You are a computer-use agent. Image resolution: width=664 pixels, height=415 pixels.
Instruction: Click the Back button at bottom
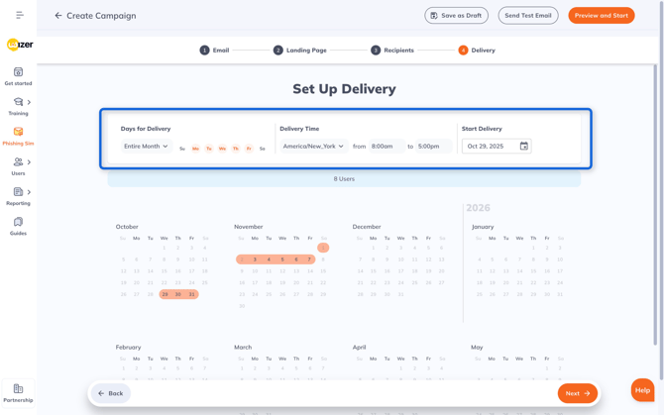click(111, 393)
